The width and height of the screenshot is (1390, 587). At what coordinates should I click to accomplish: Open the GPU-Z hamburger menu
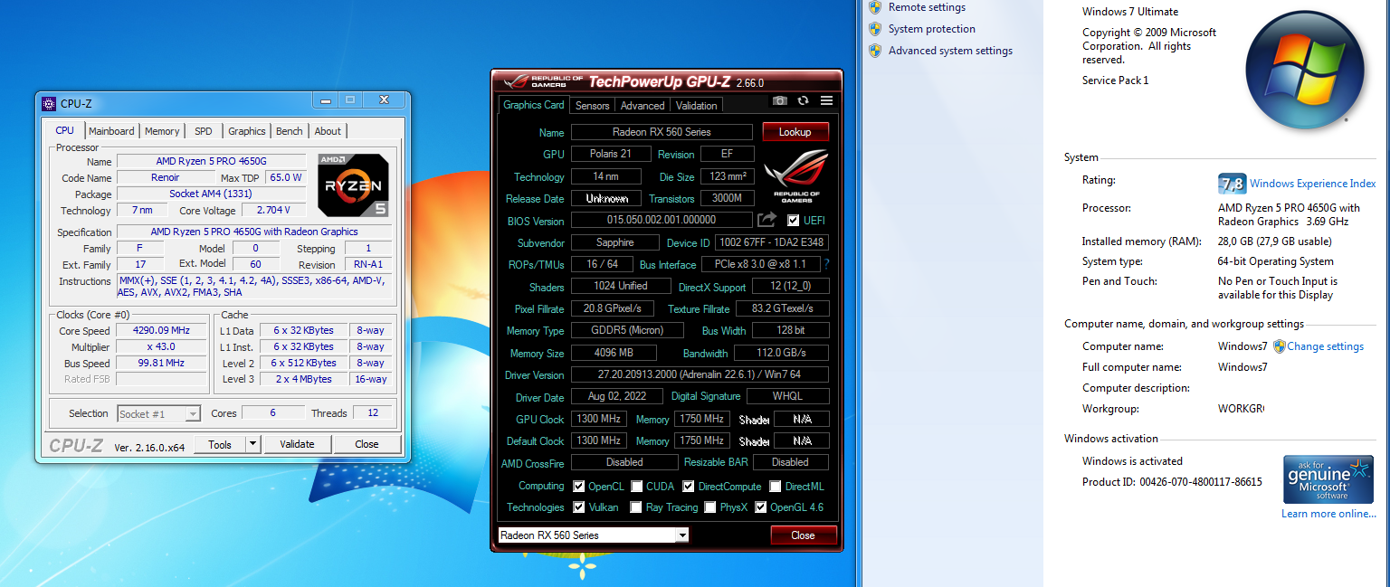point(826,100)
